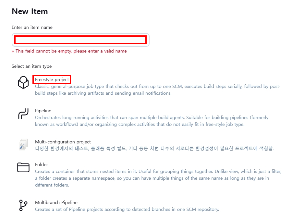Click the Freestyle project description text
Viewport: 304px width, 219px height.
tap(158, 90)
